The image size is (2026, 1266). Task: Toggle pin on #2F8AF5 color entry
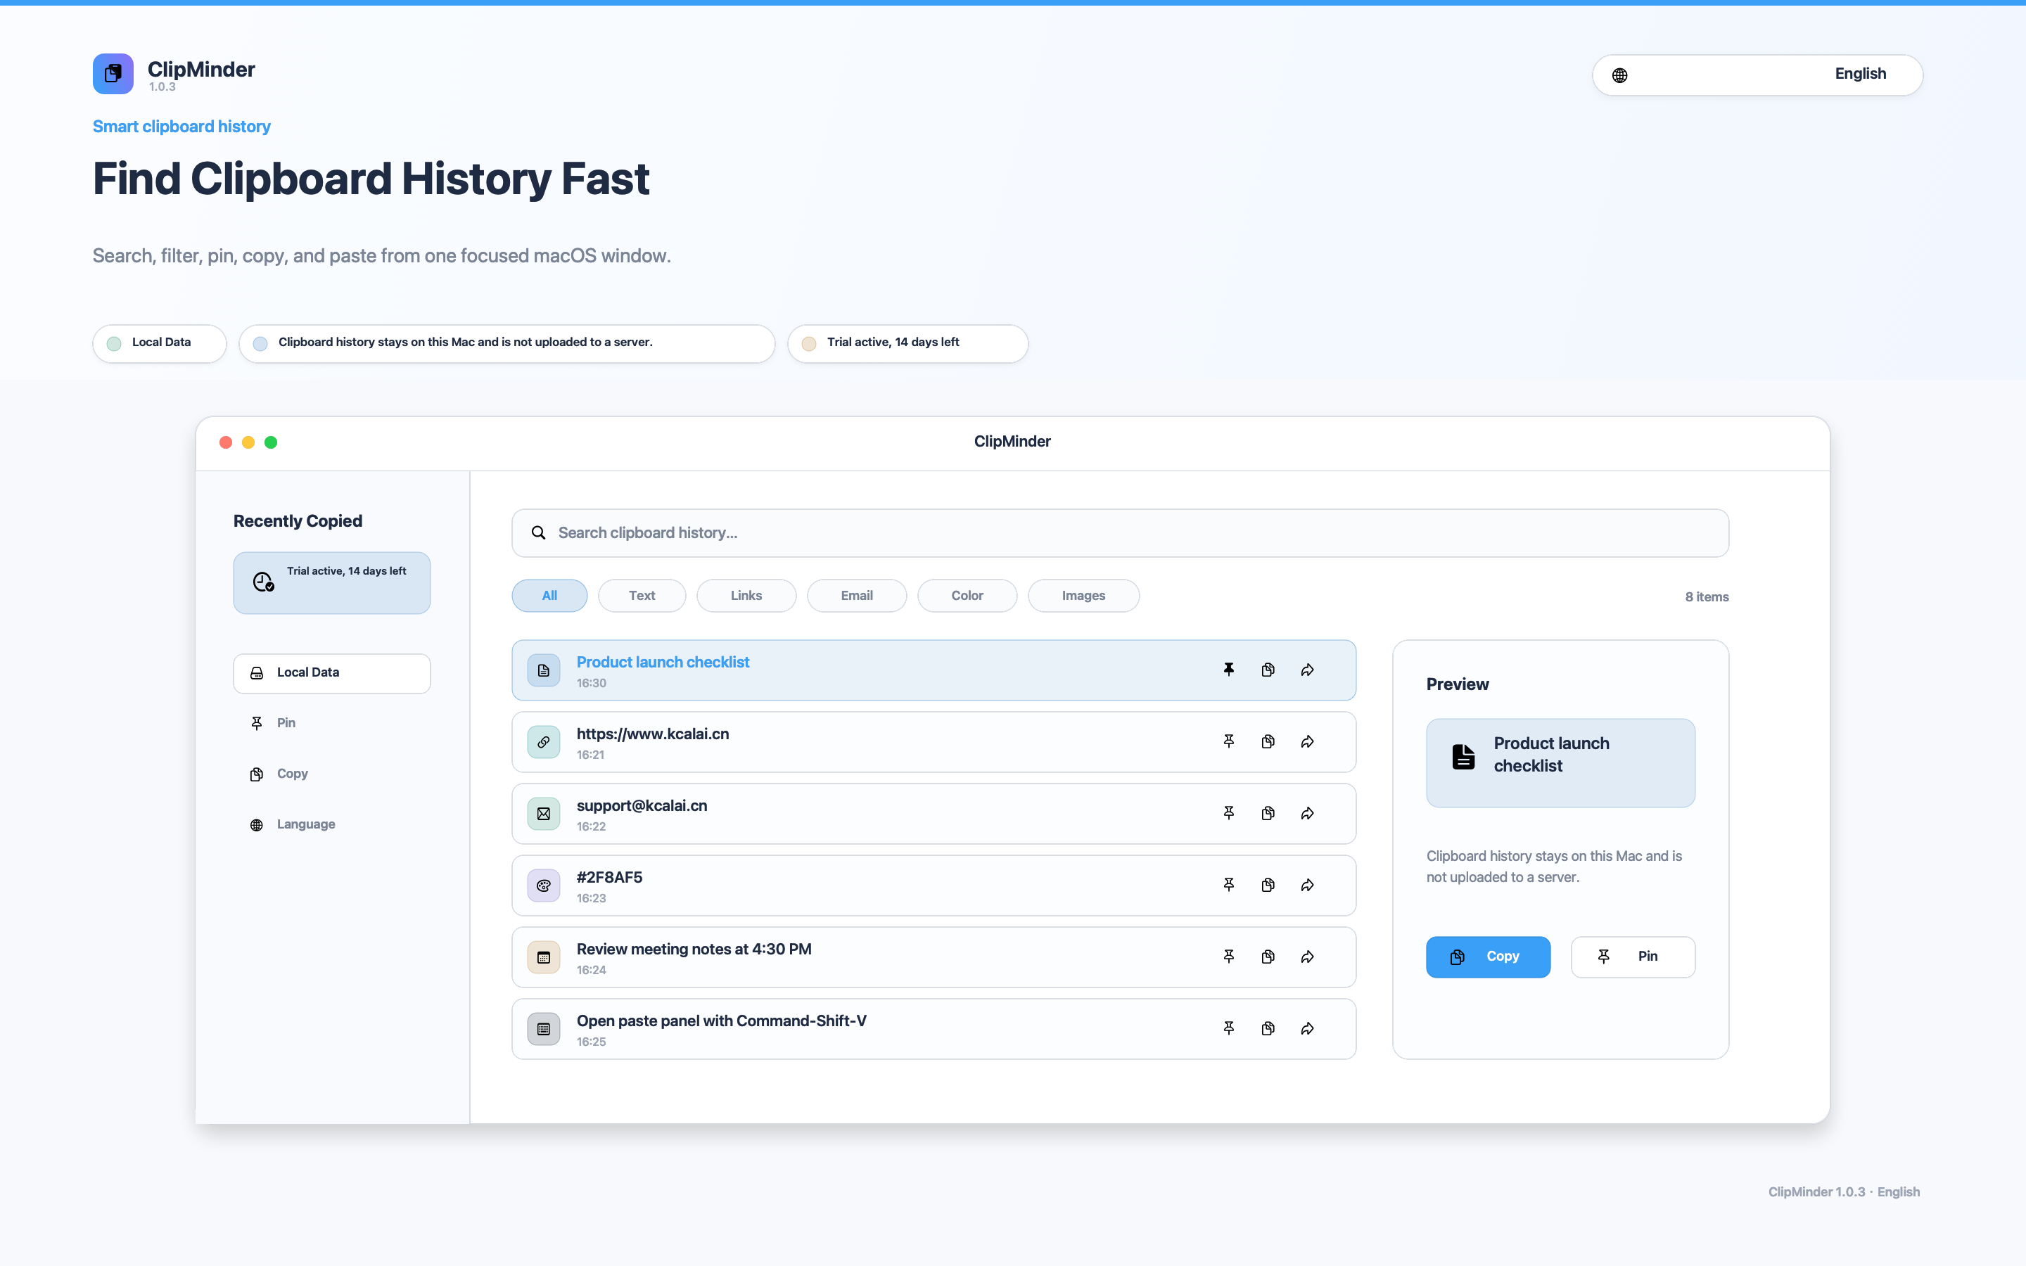[1228, 885]
